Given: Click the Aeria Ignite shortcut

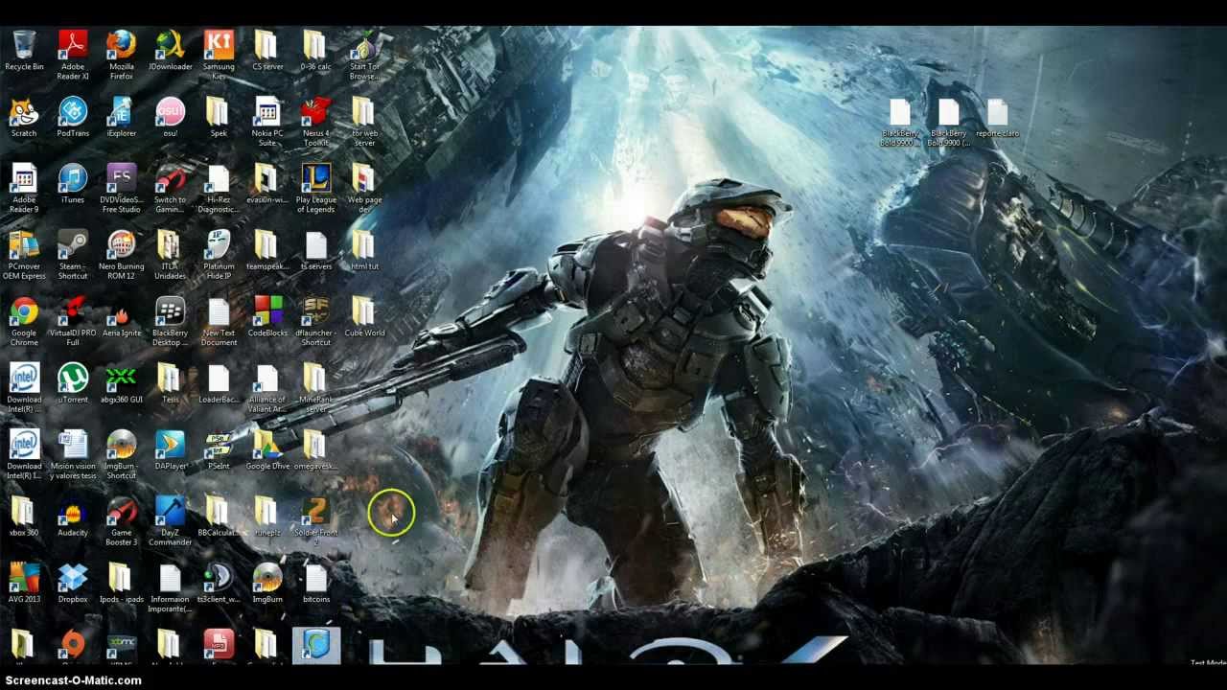Looking at the screenshot, I should 121,318.
